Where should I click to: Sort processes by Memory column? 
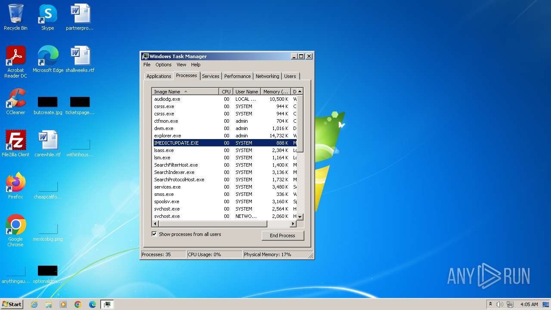coord(276,92)
